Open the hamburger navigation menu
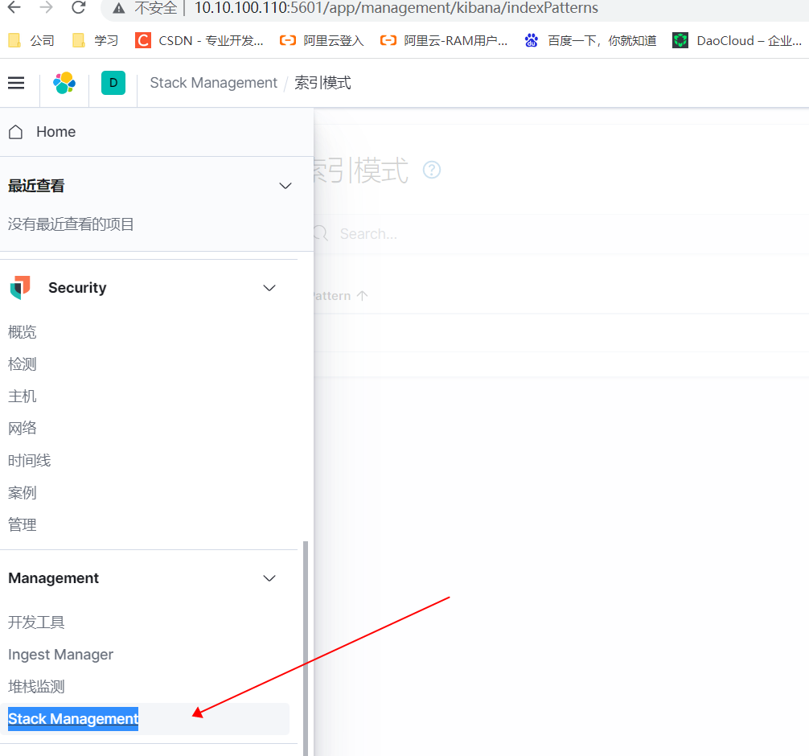This screenshot has width=809, height=756. coord(15,82)
